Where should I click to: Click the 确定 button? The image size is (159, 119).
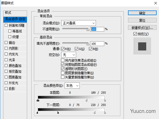pyautogui.click(x=142, y=13)
